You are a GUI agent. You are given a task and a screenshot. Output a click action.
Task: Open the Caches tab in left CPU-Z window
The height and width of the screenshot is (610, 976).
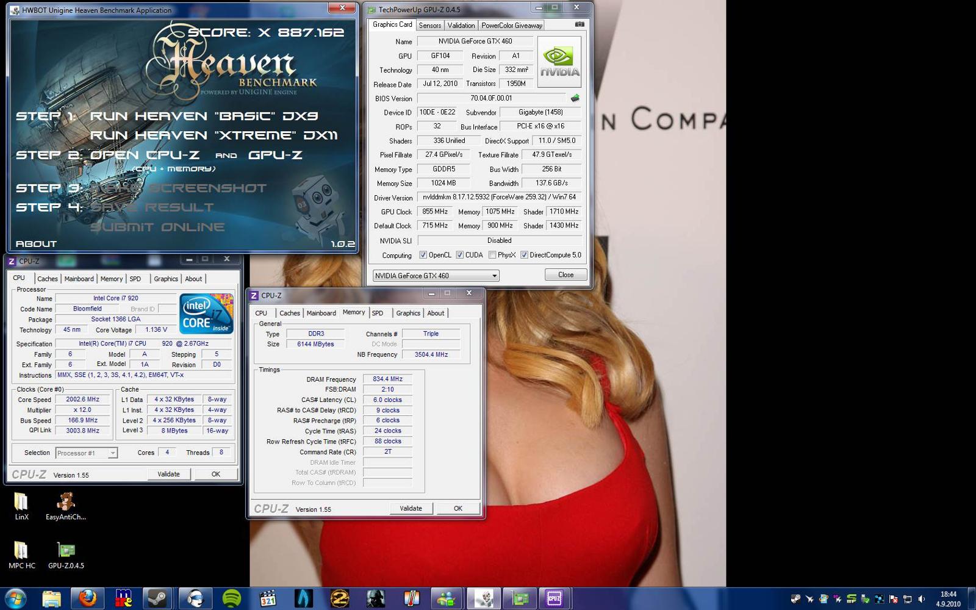coord(47,279)
